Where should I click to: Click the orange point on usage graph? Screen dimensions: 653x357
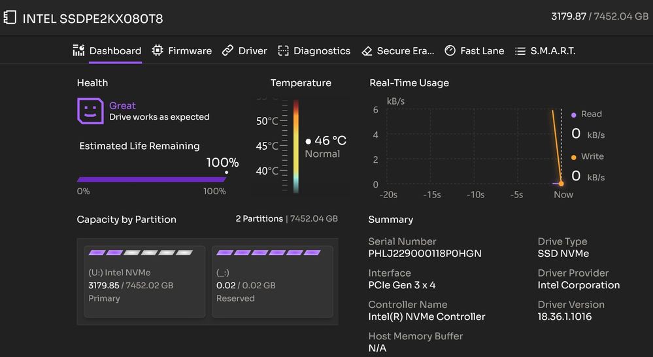point(561,183)
